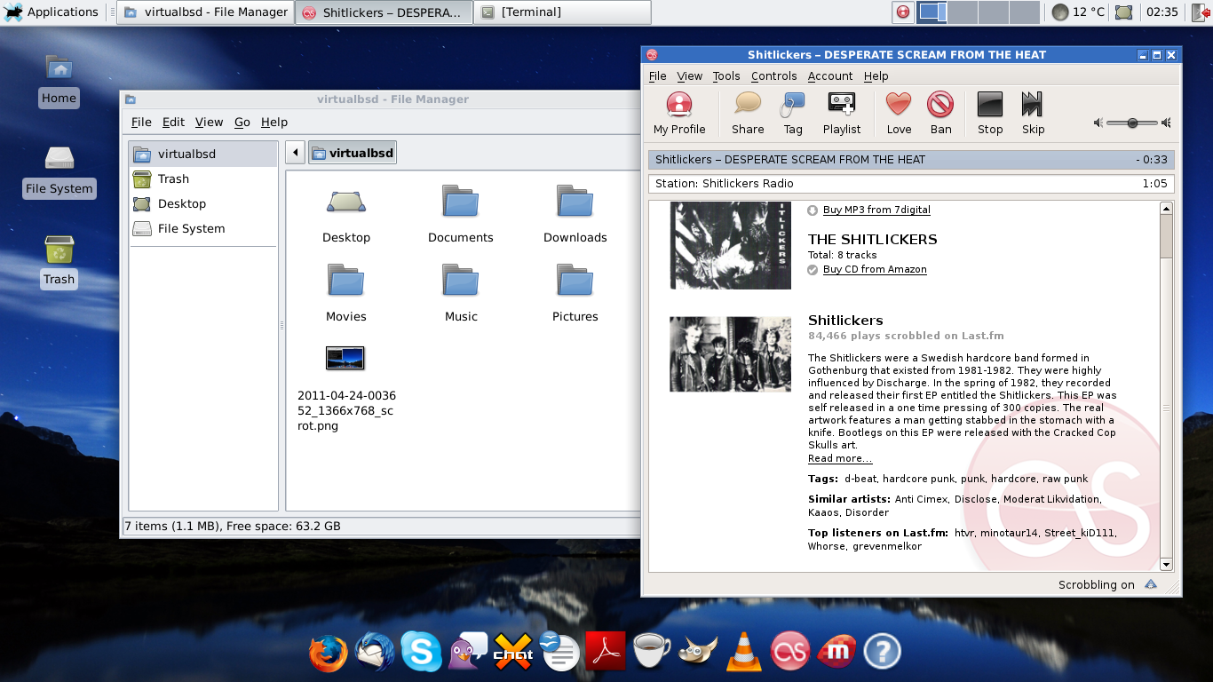This screenshot has width=1213, height=682.
Task: Click the scrobbling status icon in Last.fm status bar
Action: 1151,584
